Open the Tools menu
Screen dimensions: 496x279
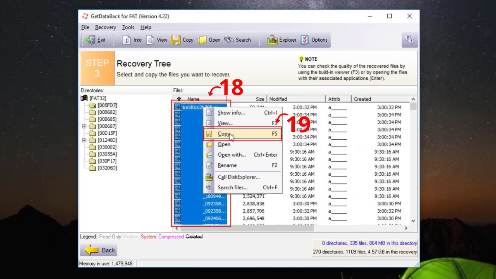(128, 27)
